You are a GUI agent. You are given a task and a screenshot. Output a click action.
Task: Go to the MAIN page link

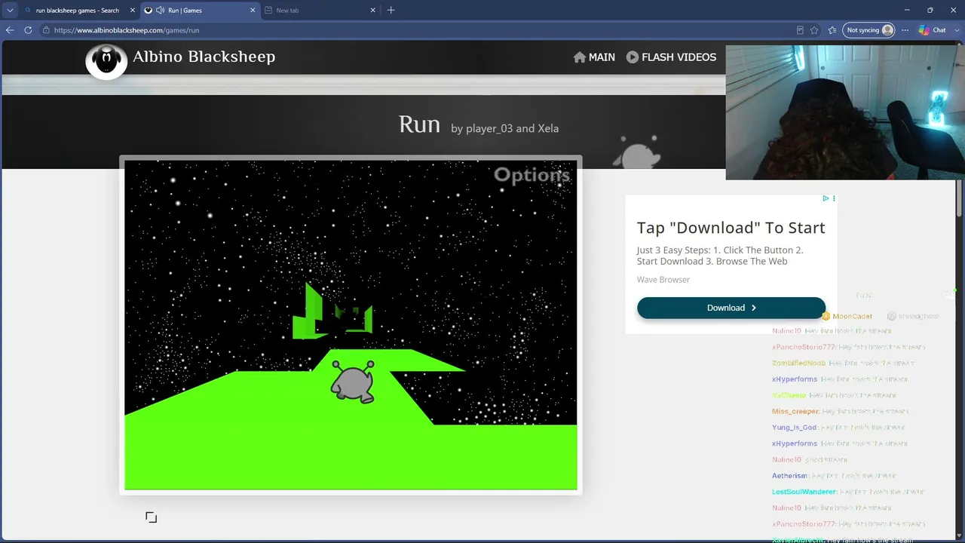[x=594, y=57]
